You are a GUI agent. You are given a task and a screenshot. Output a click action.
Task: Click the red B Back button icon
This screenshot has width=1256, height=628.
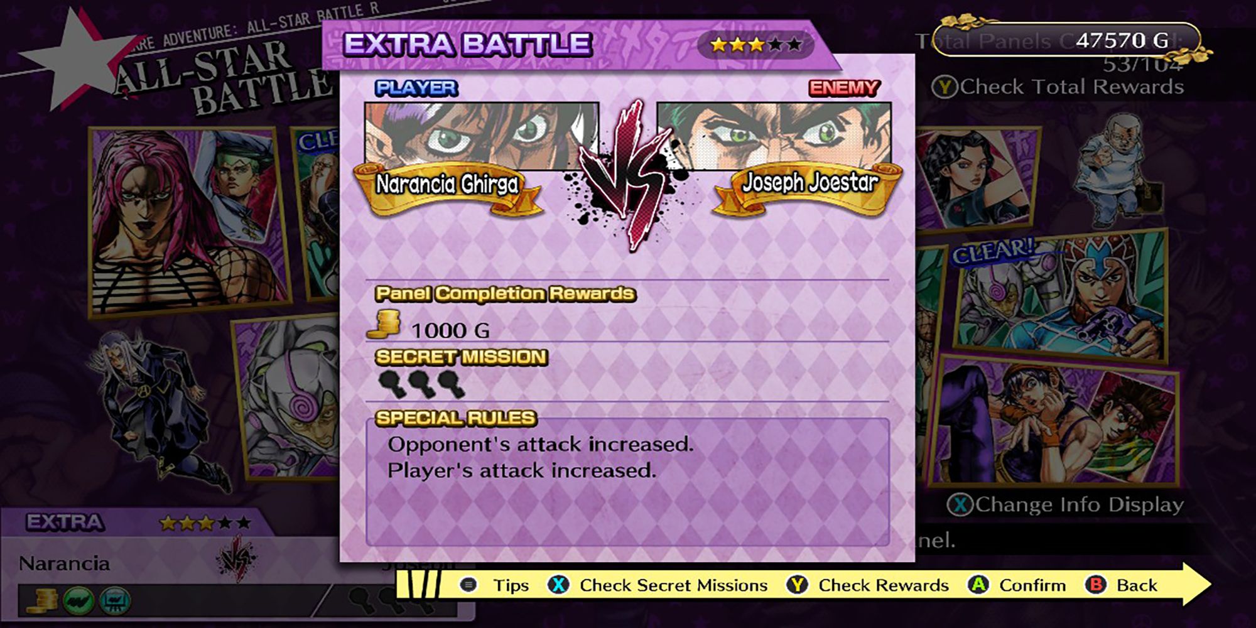coord(1095,585)
